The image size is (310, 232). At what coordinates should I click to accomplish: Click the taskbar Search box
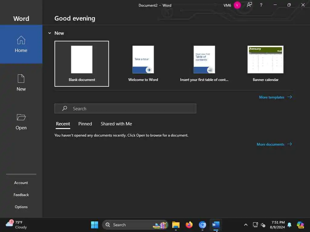[135, 225]
